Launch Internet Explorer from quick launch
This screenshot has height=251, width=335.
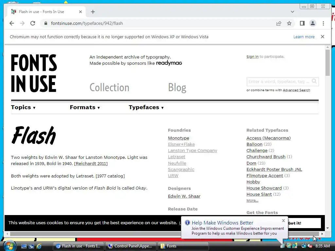click(x=39, y=246)
